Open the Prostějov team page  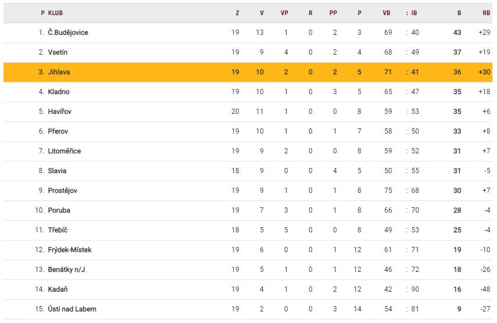62,191
